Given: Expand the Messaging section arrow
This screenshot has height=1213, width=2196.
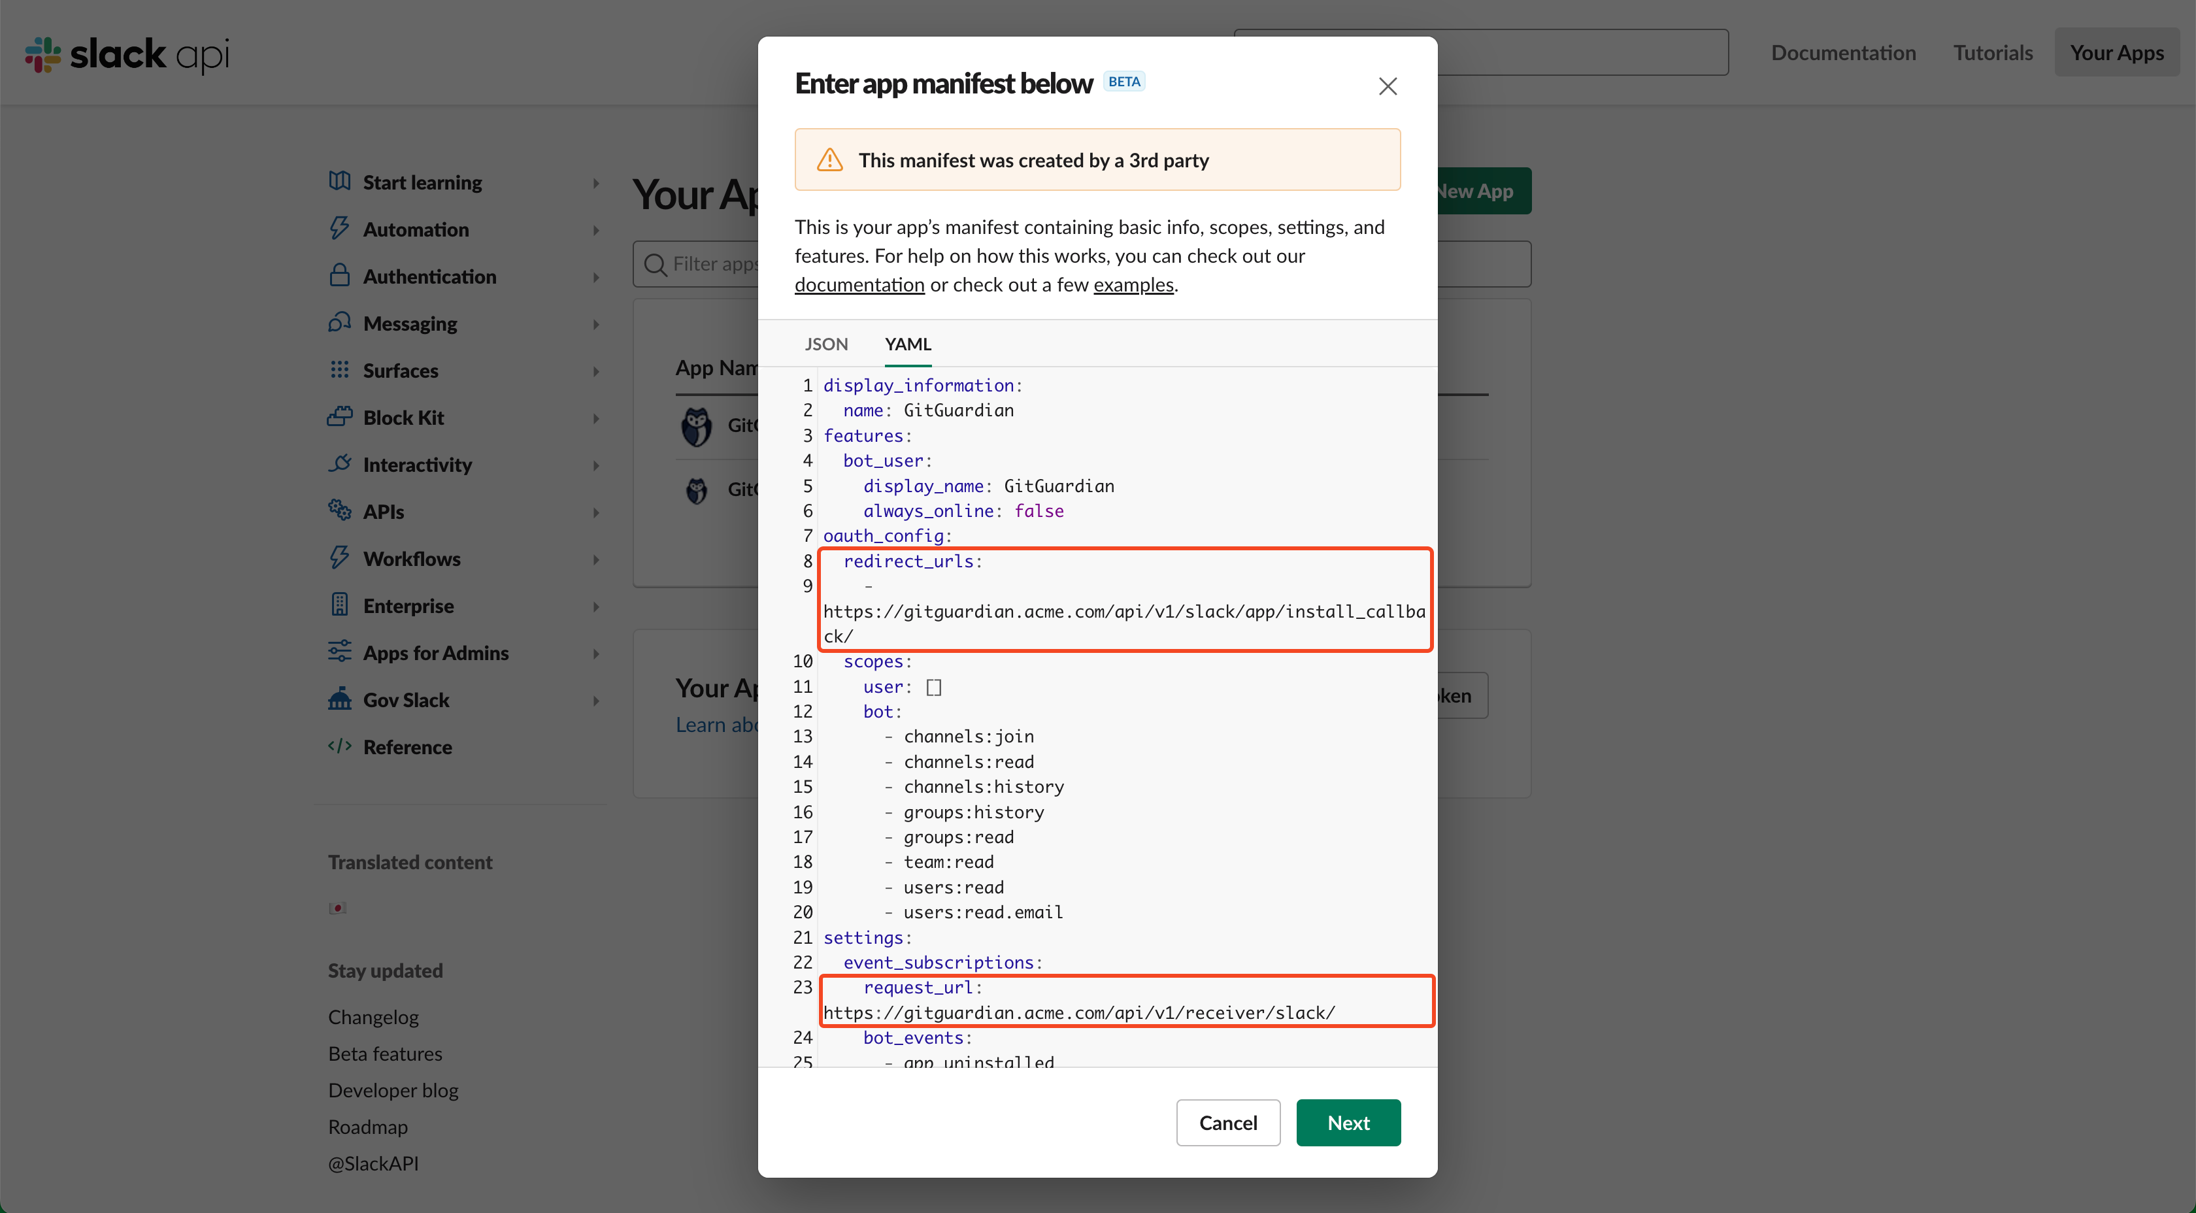Looking at the screenshot, I should coord(596,324).
